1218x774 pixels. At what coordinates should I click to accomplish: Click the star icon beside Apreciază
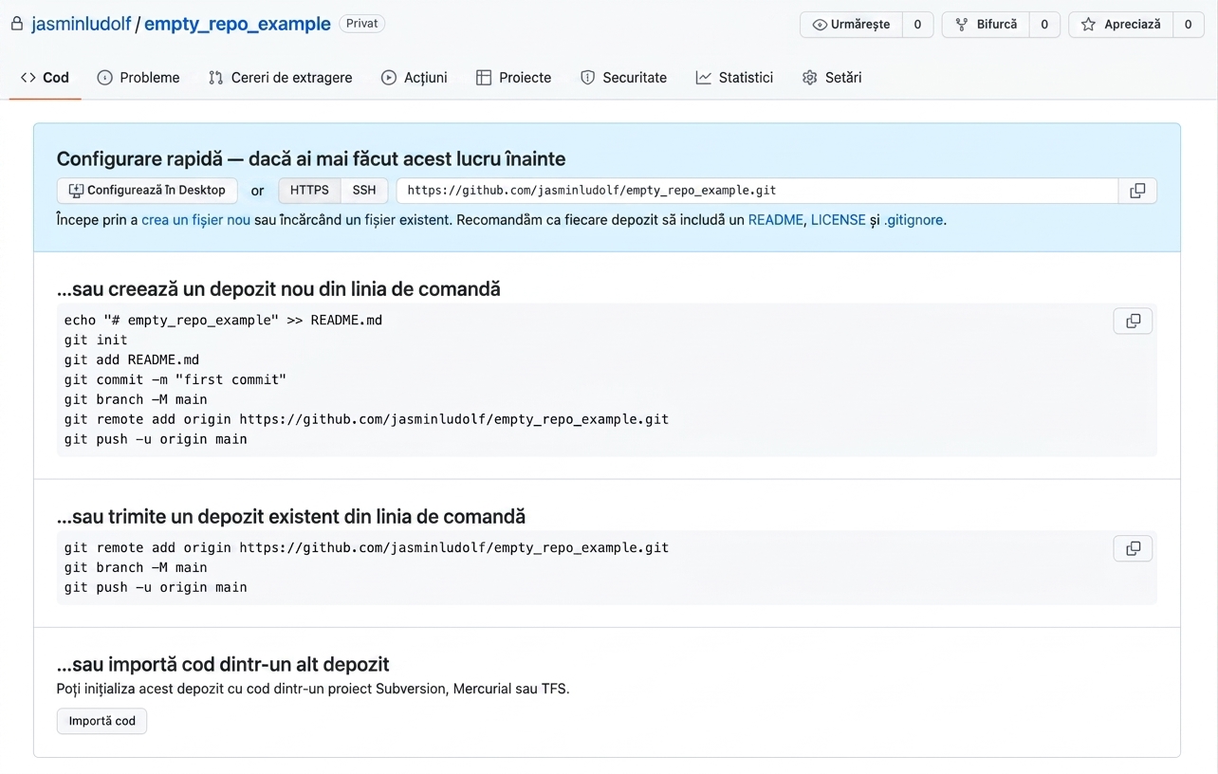[x=1089, y=25]
